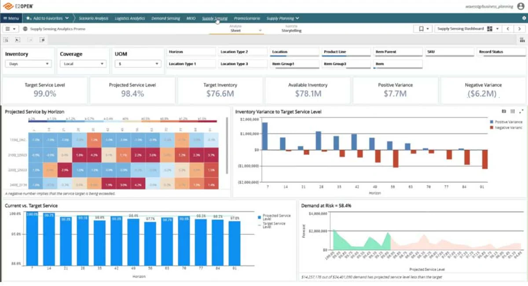Open the Location Type 1 filter
This screenshot has width=528, height=286.
(x=191, y=64)
